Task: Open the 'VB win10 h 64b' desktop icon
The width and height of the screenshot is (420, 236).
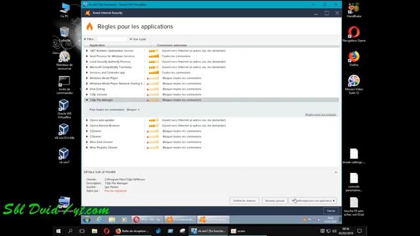Action: tap(64, 131)
